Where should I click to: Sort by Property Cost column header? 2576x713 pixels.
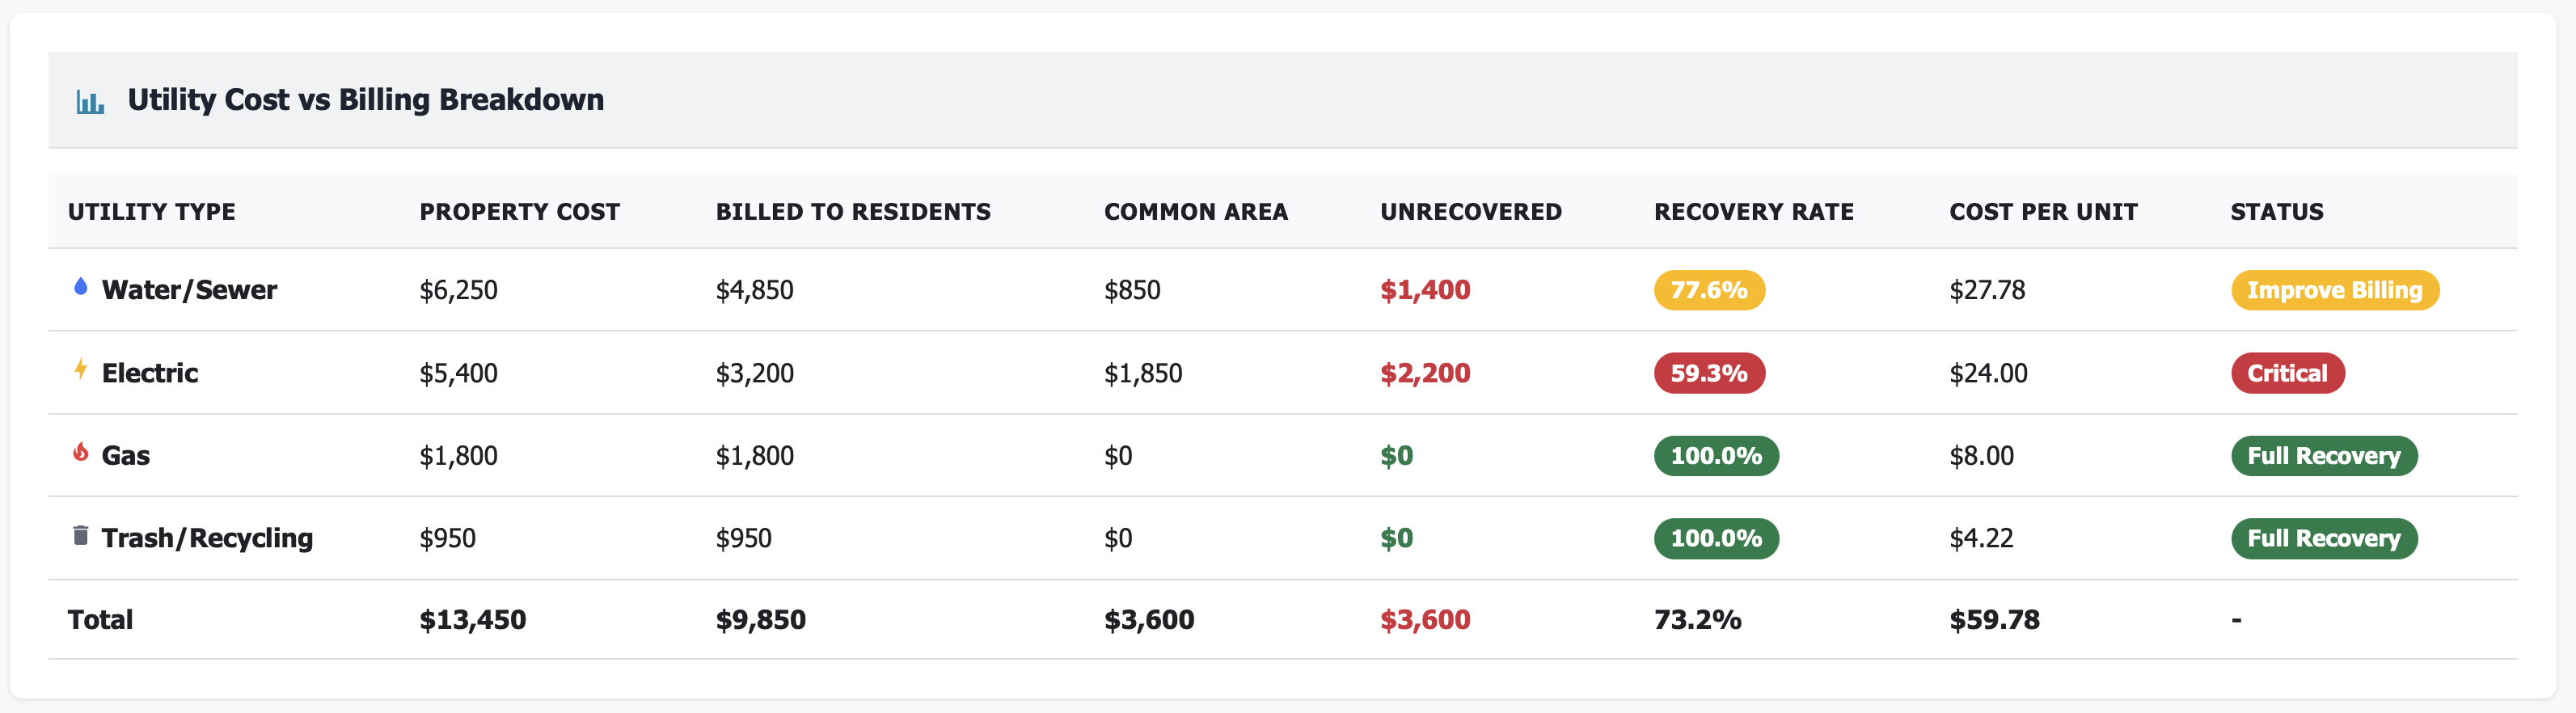pyautogui.click(x=519, y=212)
